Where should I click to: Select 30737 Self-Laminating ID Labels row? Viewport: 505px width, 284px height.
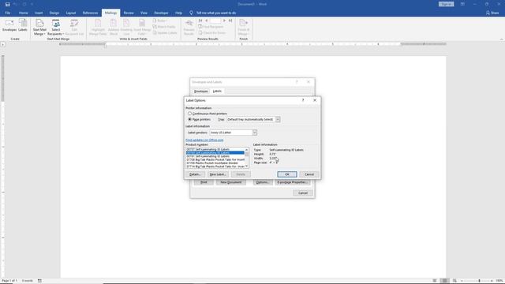[215, 149]
